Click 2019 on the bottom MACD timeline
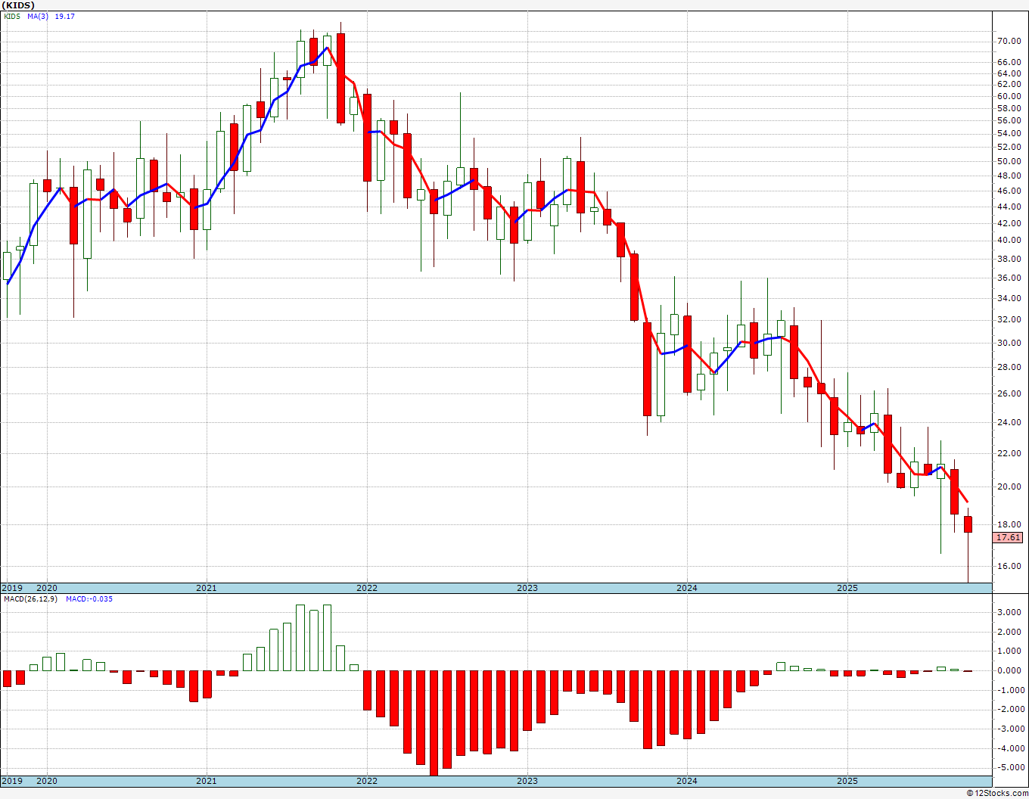Image resolution: width=1029 pixels, height=799 pixels. point(11,781)
